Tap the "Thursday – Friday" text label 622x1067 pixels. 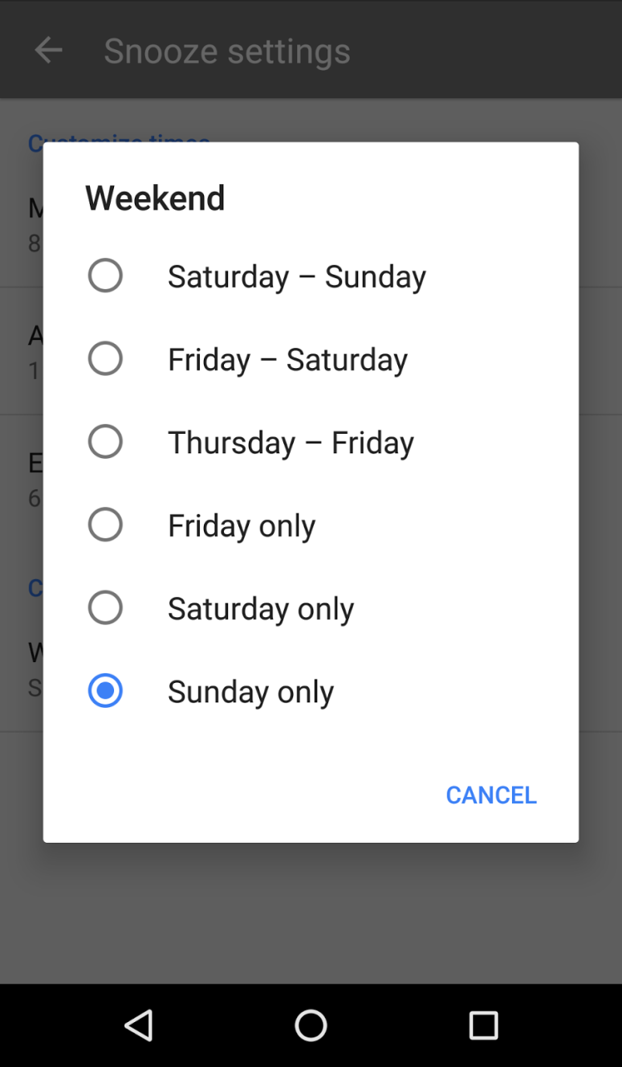click(291, 443)
